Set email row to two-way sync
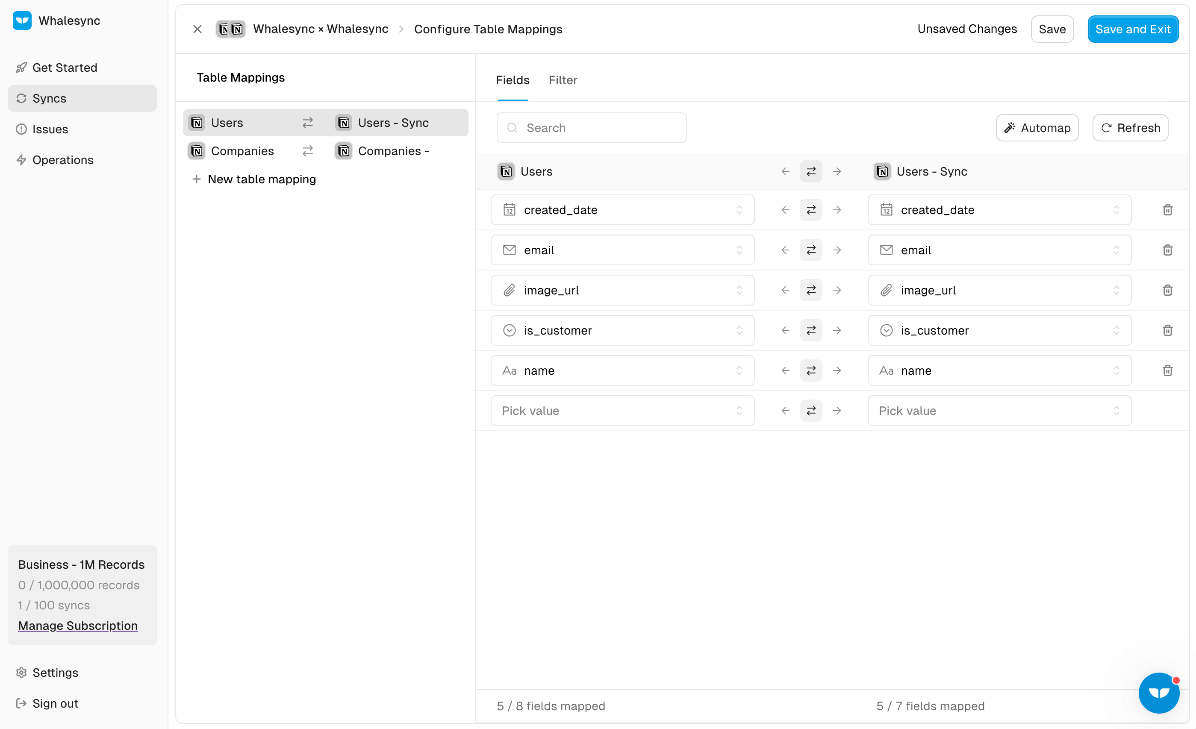The width and height of the screenshot is (1196, 729). [x=811, y=250]
